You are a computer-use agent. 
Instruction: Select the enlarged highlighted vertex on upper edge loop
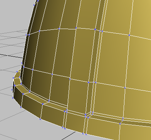95,29
